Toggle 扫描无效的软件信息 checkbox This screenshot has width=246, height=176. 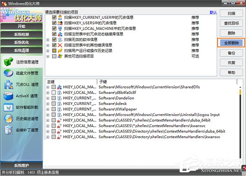(54, 39)
